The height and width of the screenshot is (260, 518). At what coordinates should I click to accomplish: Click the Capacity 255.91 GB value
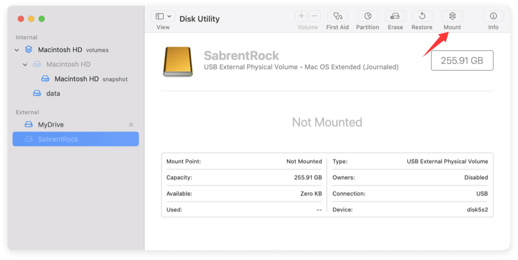click(x=308, y=178)
